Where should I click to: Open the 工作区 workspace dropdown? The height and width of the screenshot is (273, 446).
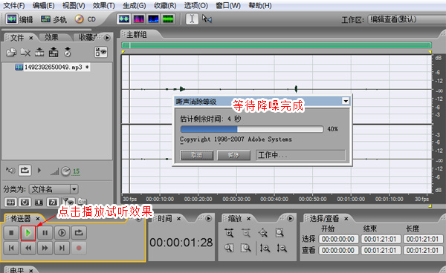pyautogui.click(x=407, y=19)
